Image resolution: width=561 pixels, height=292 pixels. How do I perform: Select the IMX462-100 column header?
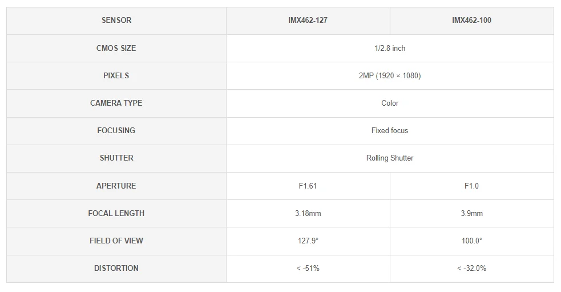tap(471, 20)
